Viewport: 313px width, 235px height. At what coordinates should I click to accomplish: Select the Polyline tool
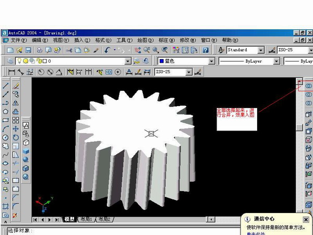pyautogui.click(x=6, y=103)
